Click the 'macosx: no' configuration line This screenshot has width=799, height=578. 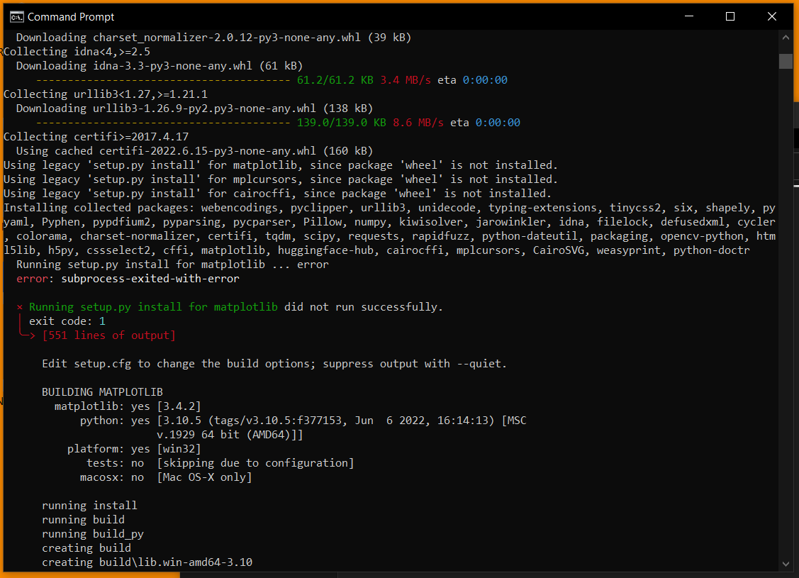click(x=166, y=477)
